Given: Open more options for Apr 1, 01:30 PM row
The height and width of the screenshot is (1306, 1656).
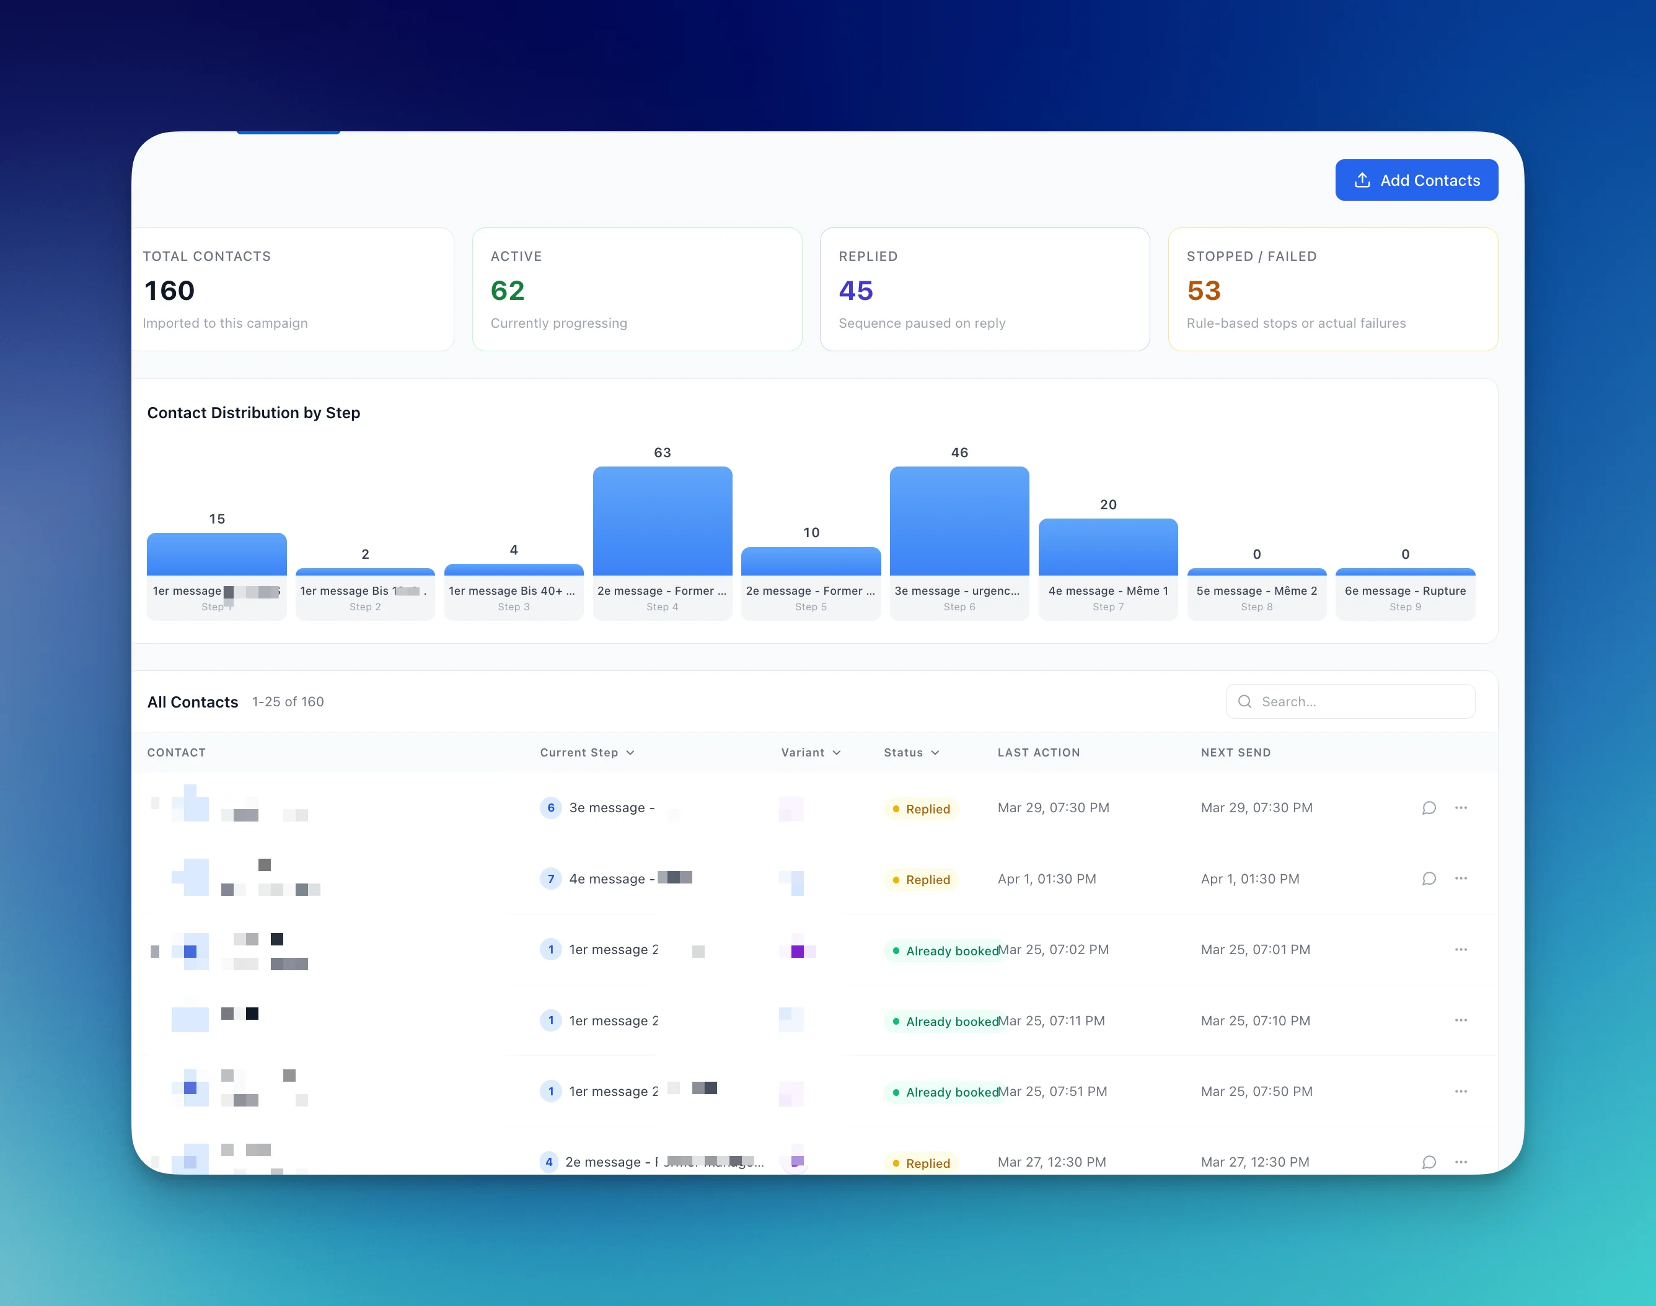Looking at the screenshot, I should tap(1460, 879).
